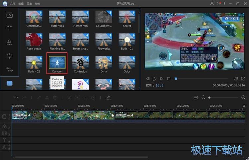The width and height of the screenshot is (249, 160).
Task: Open the 文件 menu
Action: pos(13,4)
